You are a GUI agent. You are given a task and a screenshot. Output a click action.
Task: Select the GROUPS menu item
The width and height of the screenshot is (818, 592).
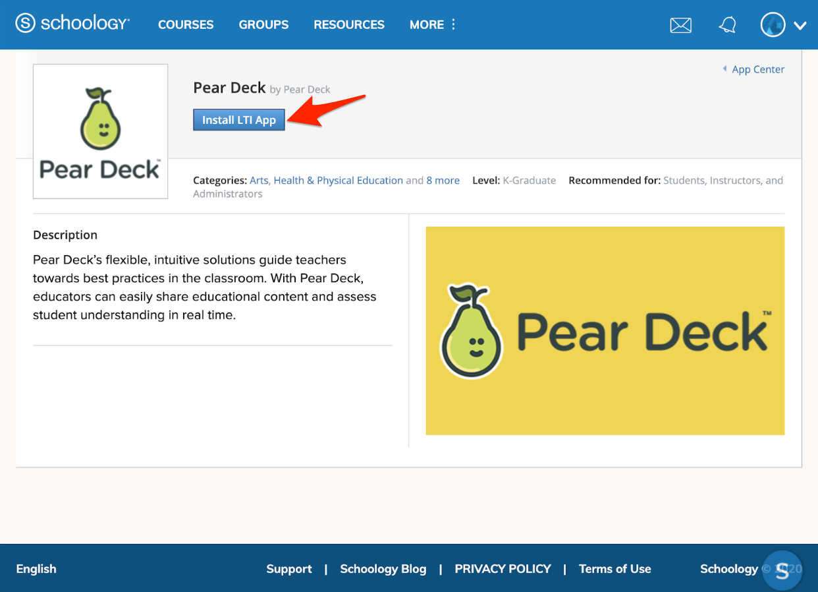[x=263, y=24]
